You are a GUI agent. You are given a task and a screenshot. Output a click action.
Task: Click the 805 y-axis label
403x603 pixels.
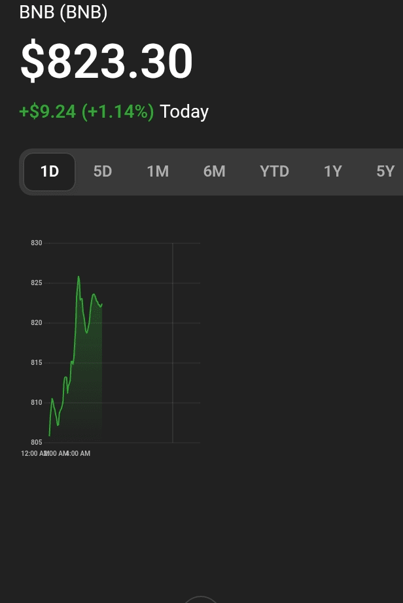click(x=36, y=443)
